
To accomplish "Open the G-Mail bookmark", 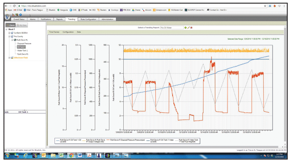I will [x=18, y=10].
